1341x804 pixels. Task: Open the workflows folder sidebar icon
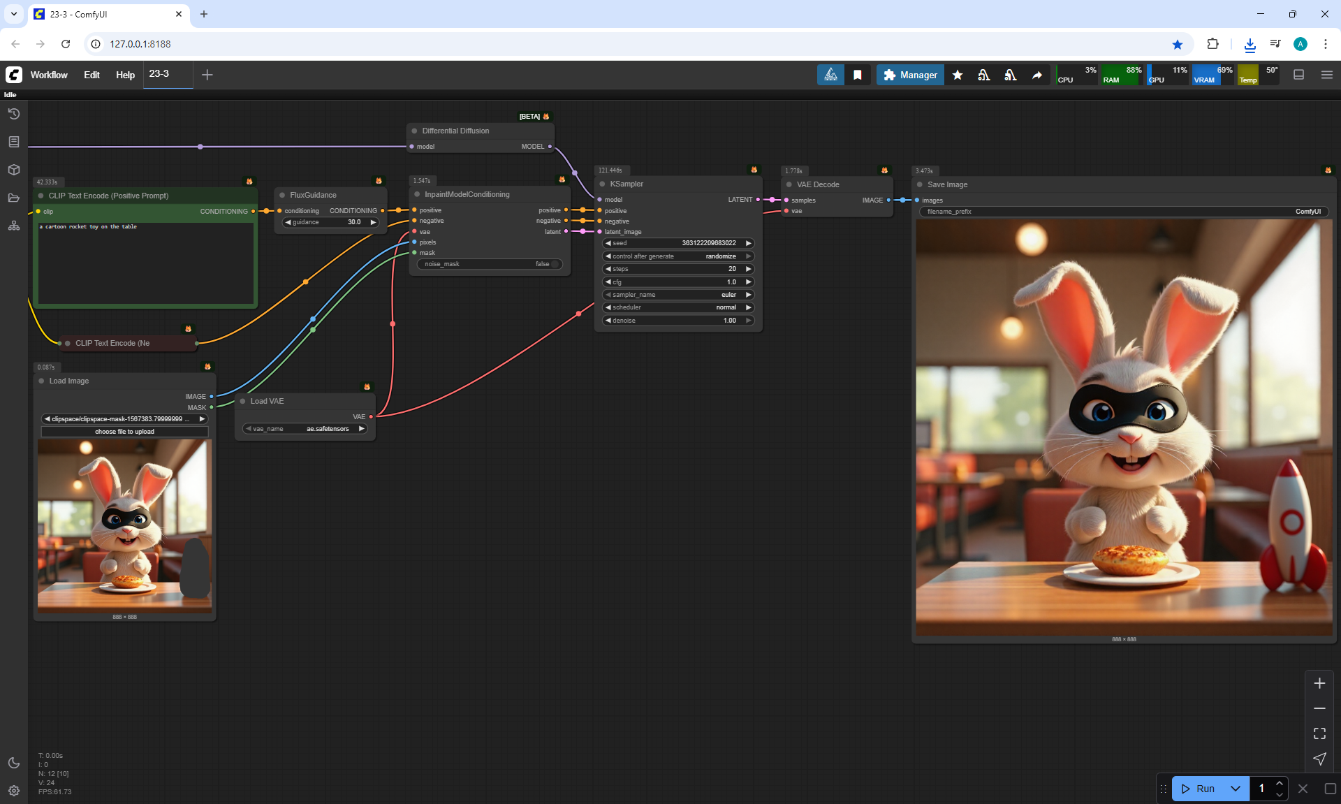pyautogui.click(x=14, y=198)
